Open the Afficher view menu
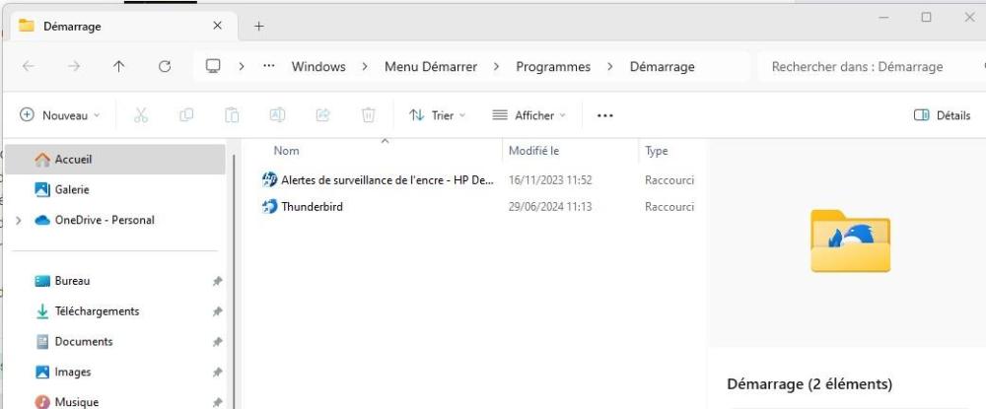 [528, 115]
